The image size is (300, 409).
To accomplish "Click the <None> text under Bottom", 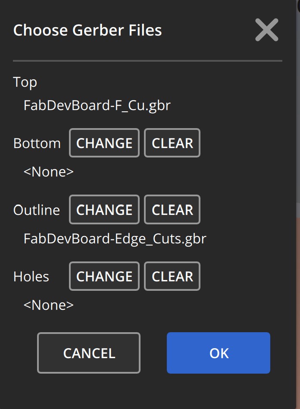I will point(49,172).
